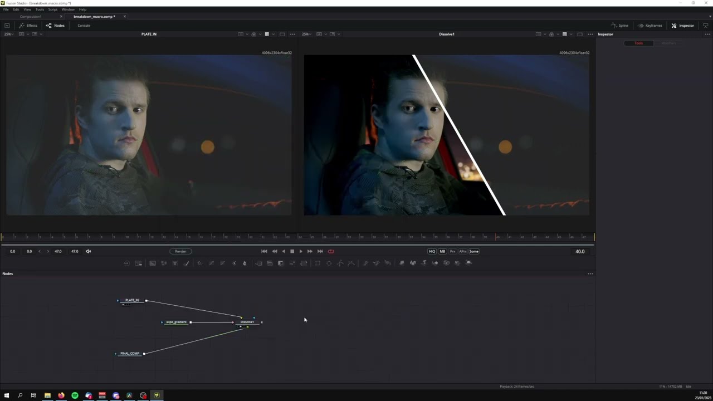Toggle MB motion blur
This screenshot has width=713, height=401.
pyautogui.click(x=442, y=251)
